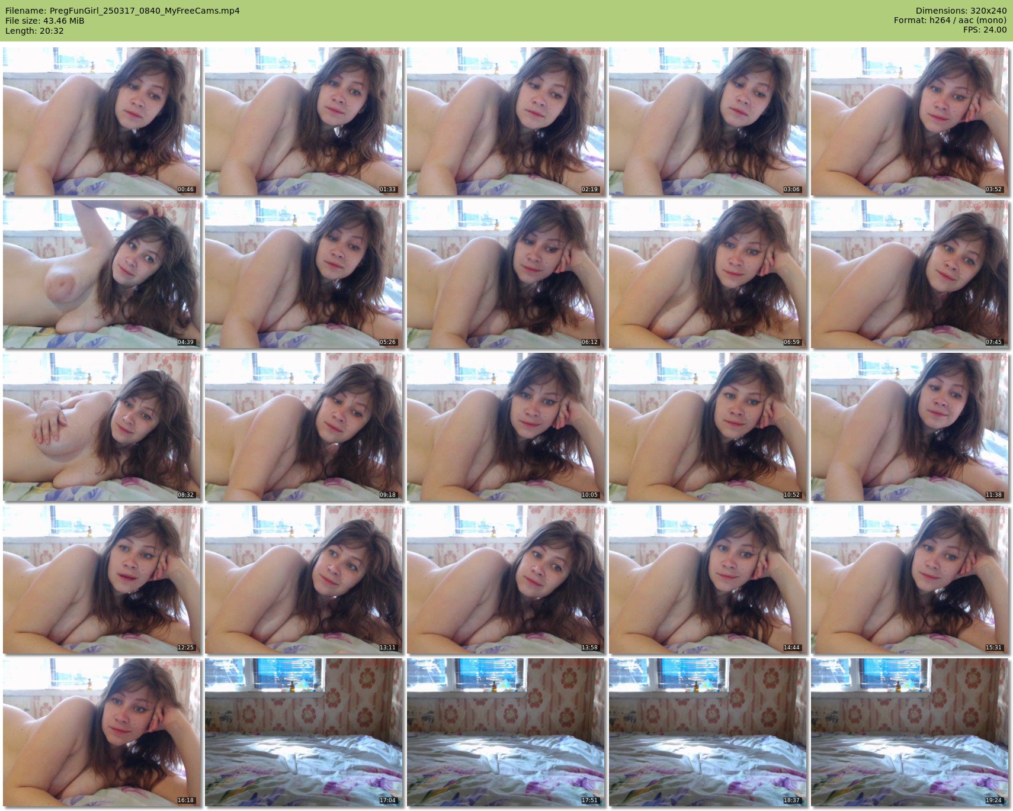Select the last thumbnail at 19:24
Screen dimensions: 1013x811
[x=910, y=732]
